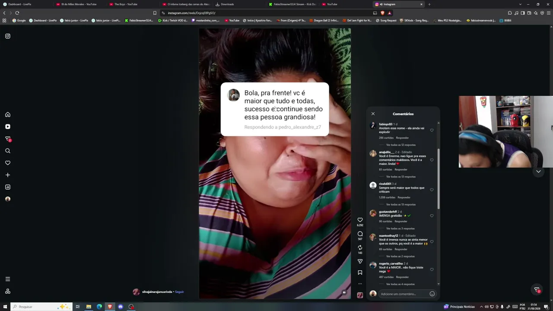The width and height of the screenshot is (553, 311).
Task: Open the emoji picker in comment box
Action: (432, 294)
